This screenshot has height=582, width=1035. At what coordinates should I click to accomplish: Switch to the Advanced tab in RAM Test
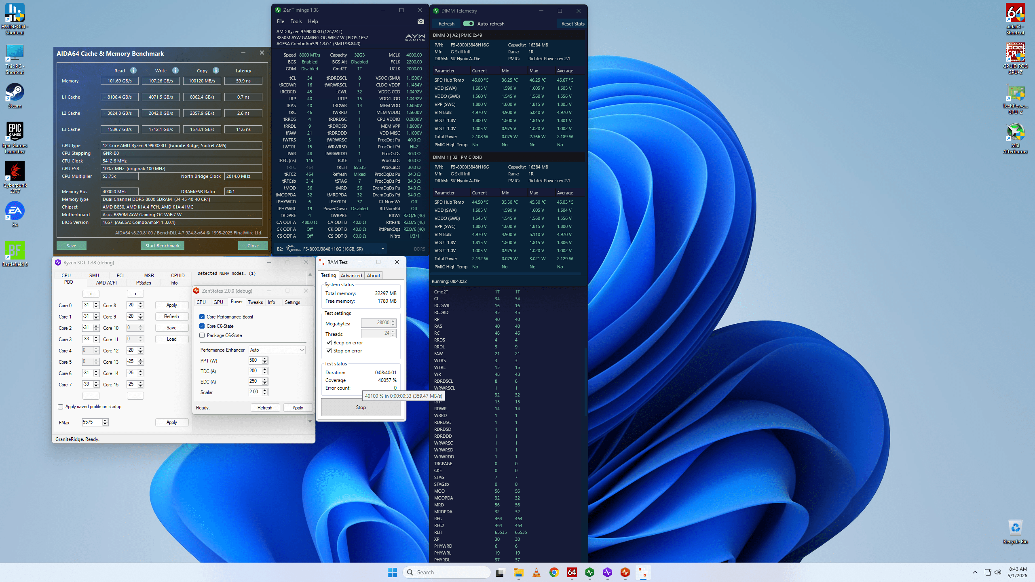pos(351,275)
